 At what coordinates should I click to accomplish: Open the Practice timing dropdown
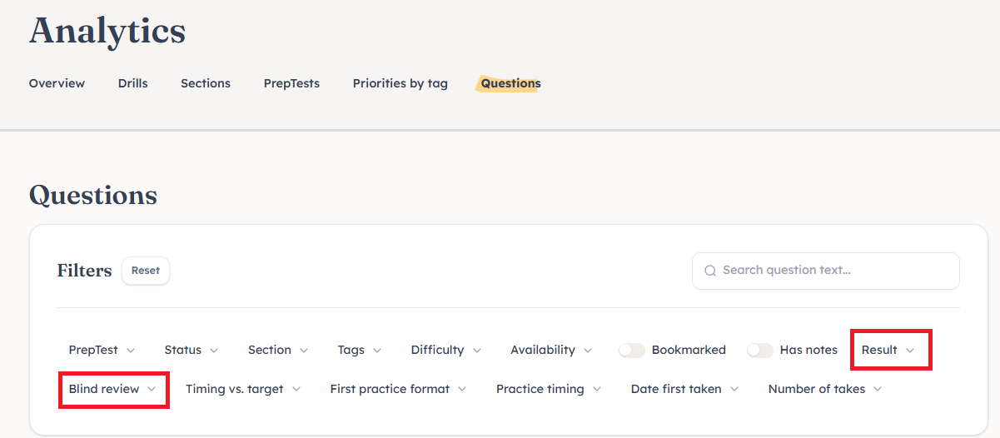(549, 390)
